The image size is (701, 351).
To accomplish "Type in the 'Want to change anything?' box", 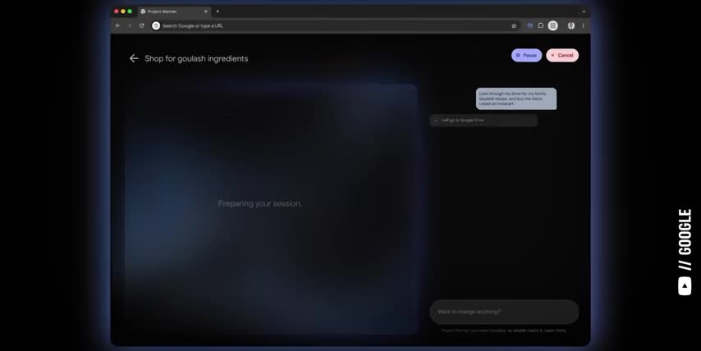I will pos(503,312).
